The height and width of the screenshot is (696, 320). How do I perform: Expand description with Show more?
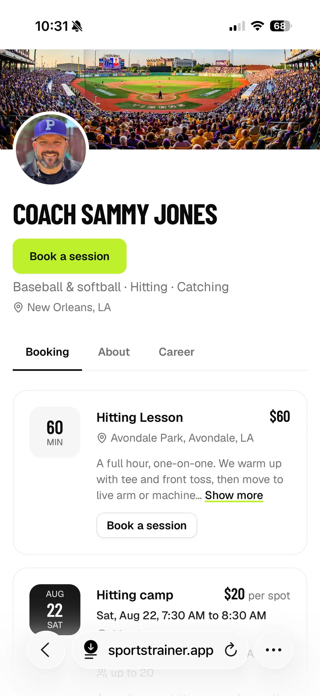pyautogui.click(x=234, y=495)
